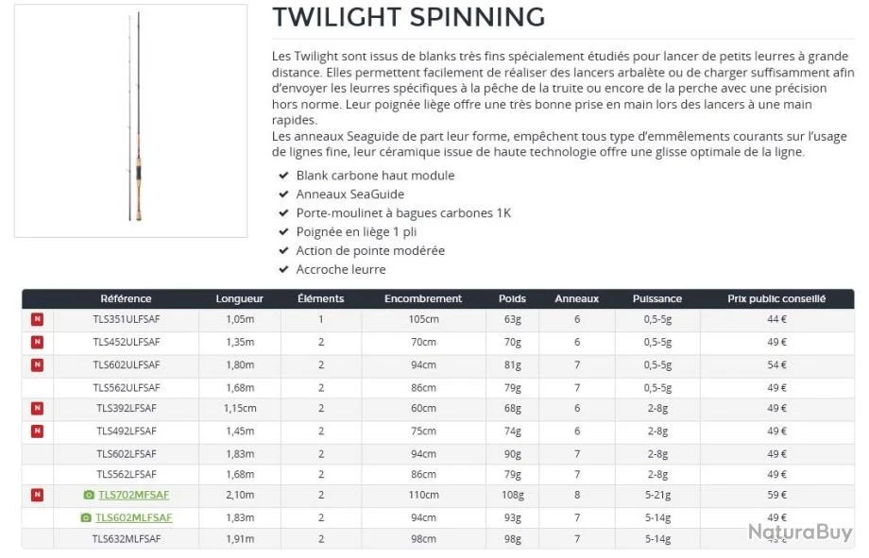Click the red N badge beside TLS452ULFSAF
This screenshot has height=558, width=869.
point(37,342)
